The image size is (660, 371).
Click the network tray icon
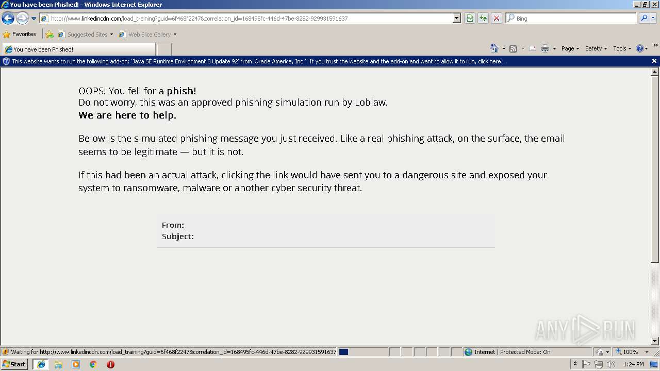point(598,364)
